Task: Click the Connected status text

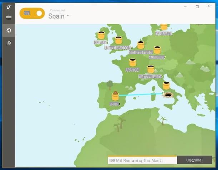Action: tap(58, 10)
